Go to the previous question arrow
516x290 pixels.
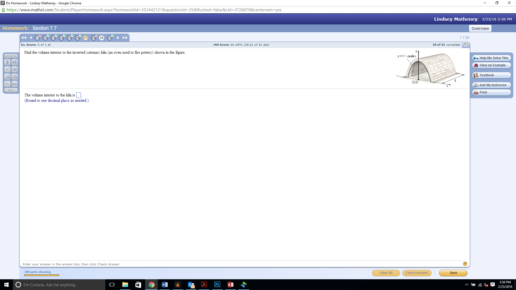(31, 38)
